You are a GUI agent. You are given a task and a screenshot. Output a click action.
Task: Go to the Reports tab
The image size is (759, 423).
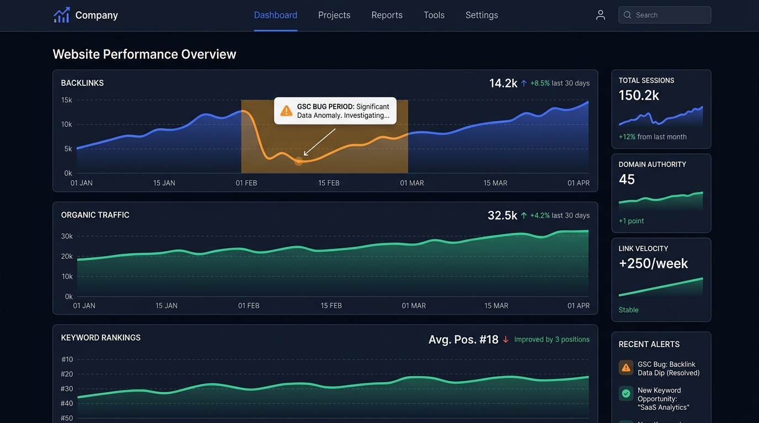[x=387, y=15]
